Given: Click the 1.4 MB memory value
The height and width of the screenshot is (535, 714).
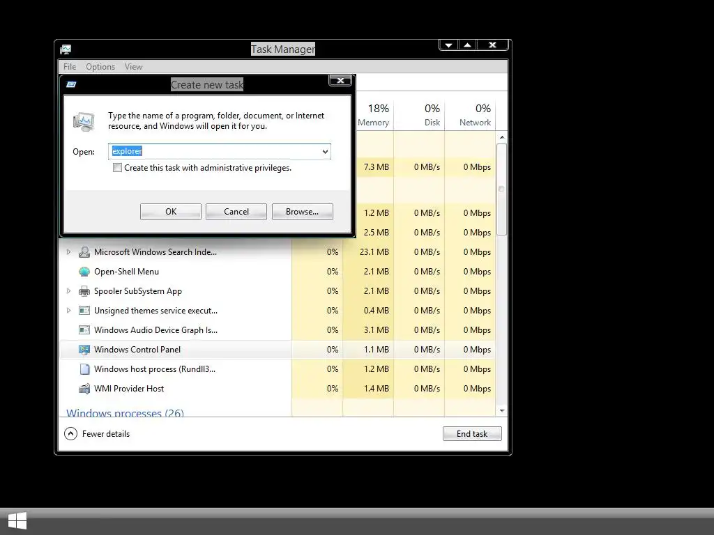Looking at the screenshot, I should (x=376, y=389).
